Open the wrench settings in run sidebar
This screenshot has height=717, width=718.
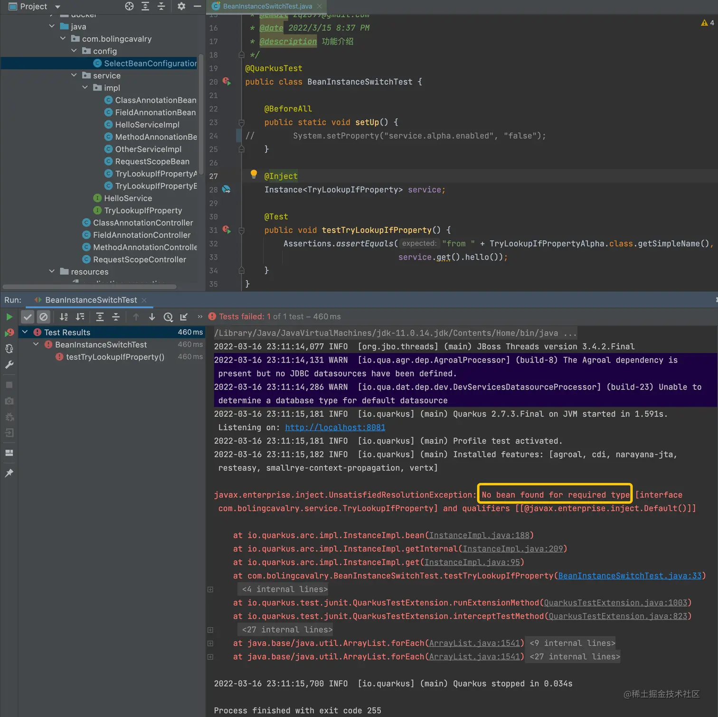point(9,365)
